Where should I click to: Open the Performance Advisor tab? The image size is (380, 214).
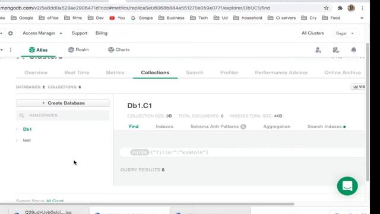coord(281,73)
